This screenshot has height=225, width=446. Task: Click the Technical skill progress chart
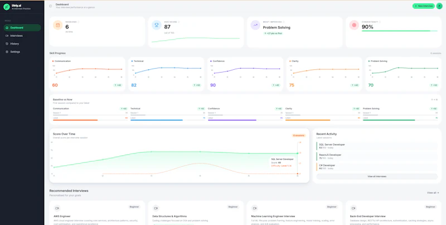[x=166, y=71]
